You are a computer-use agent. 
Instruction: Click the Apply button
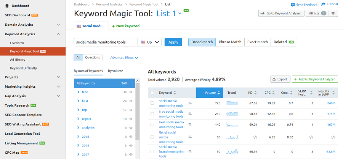point(173,42)
